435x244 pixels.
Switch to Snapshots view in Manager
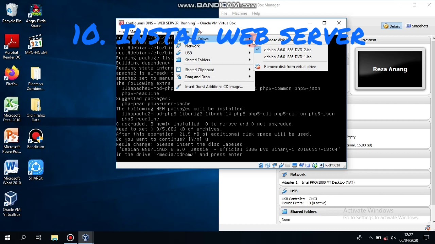[x=417, y=26]
